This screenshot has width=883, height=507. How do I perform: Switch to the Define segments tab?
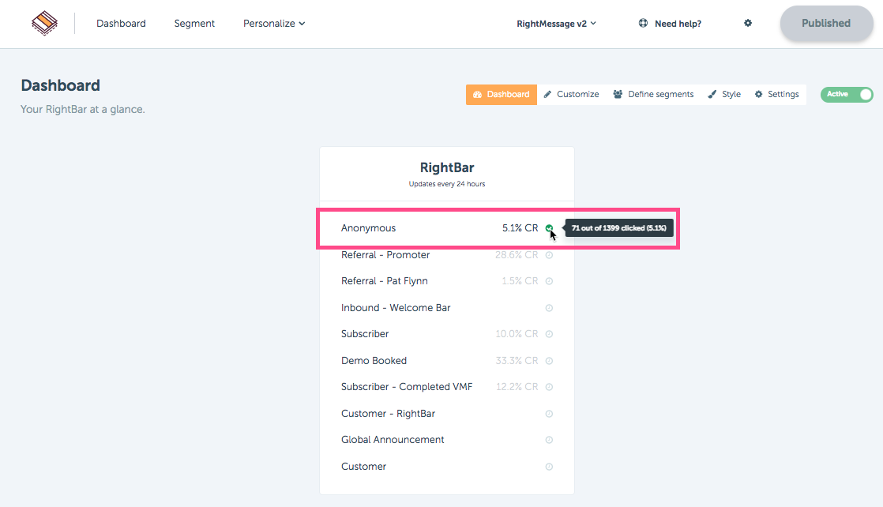654,94
